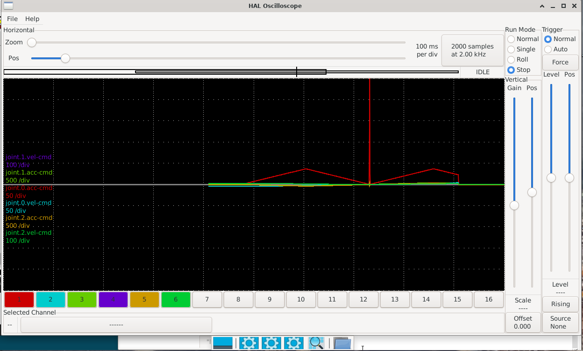Select channel 1 red button

[19, 300]
